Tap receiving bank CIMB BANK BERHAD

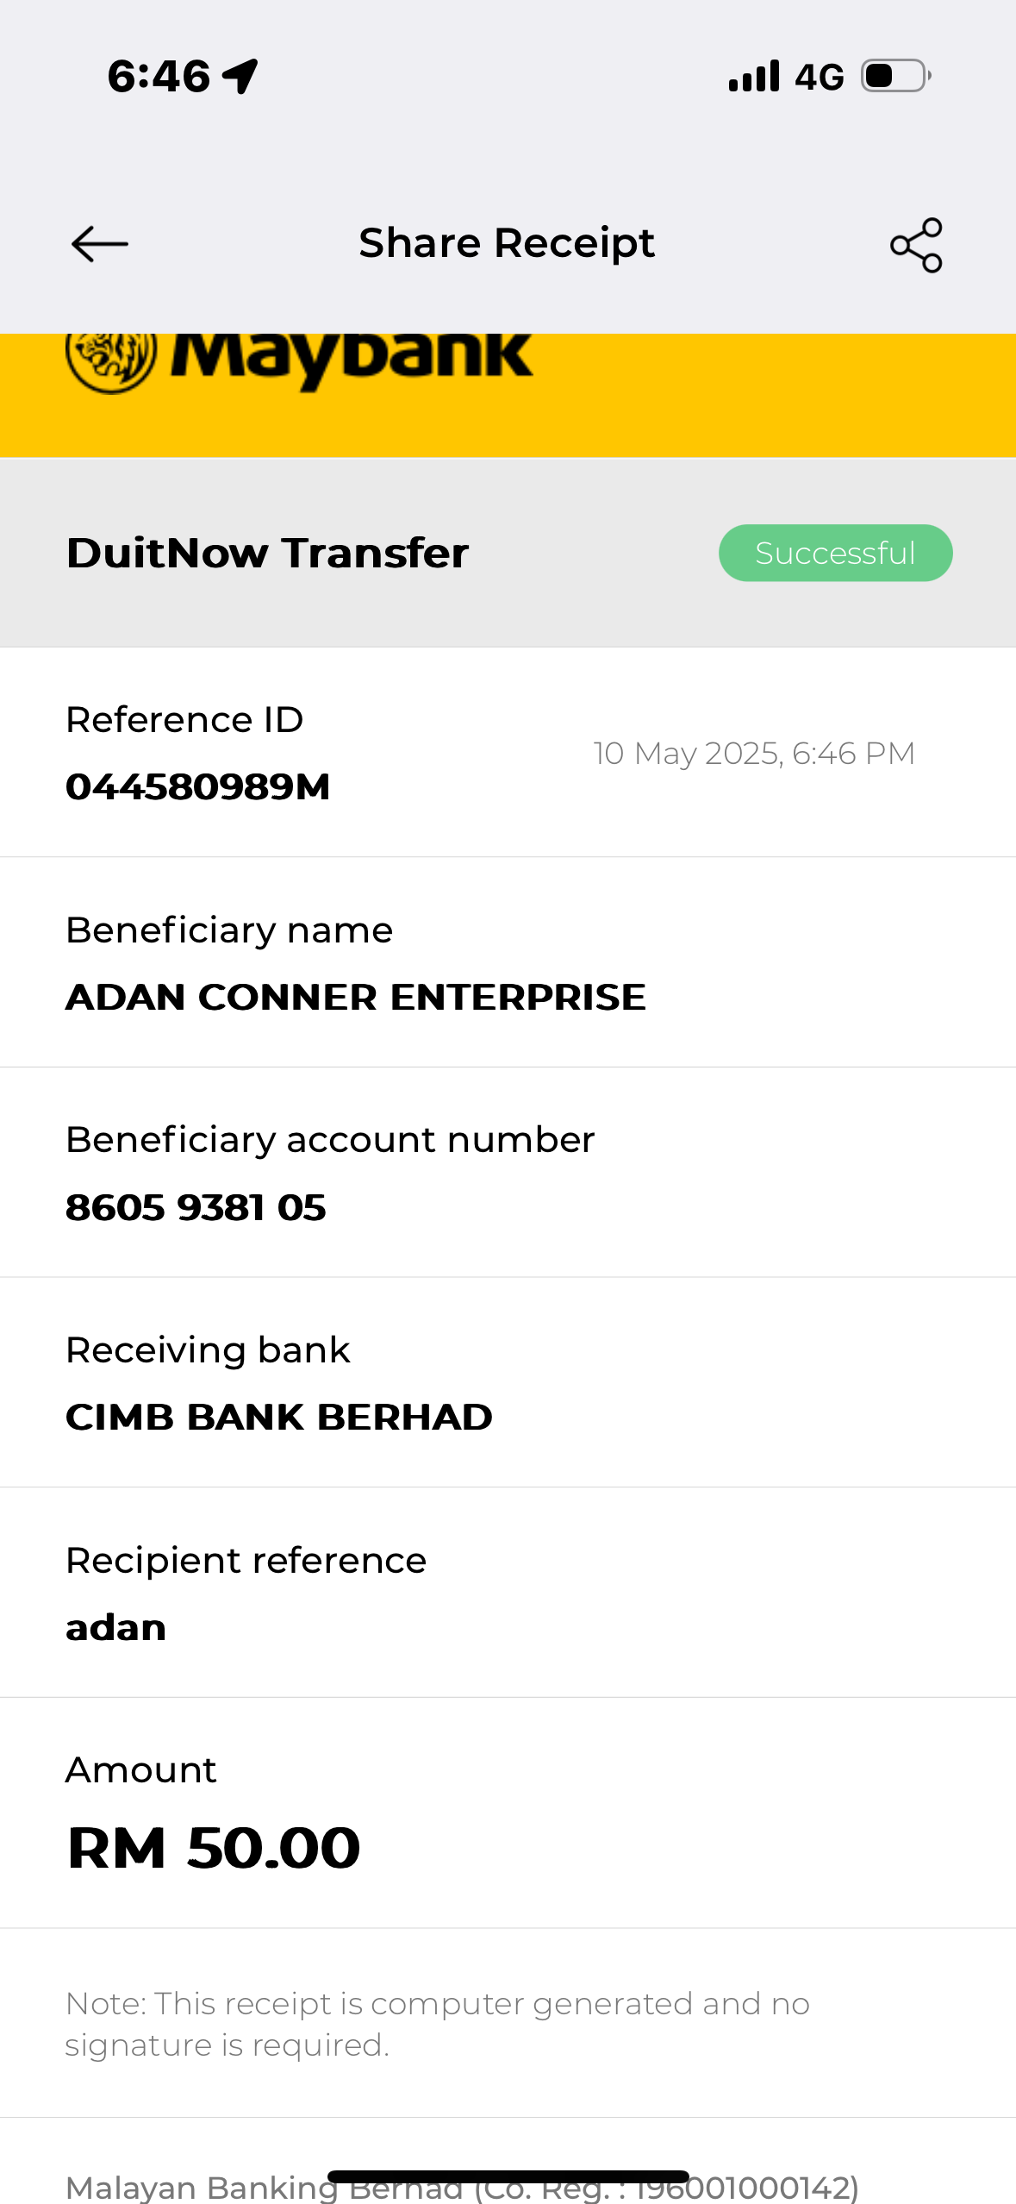(x=279, y=1417)
